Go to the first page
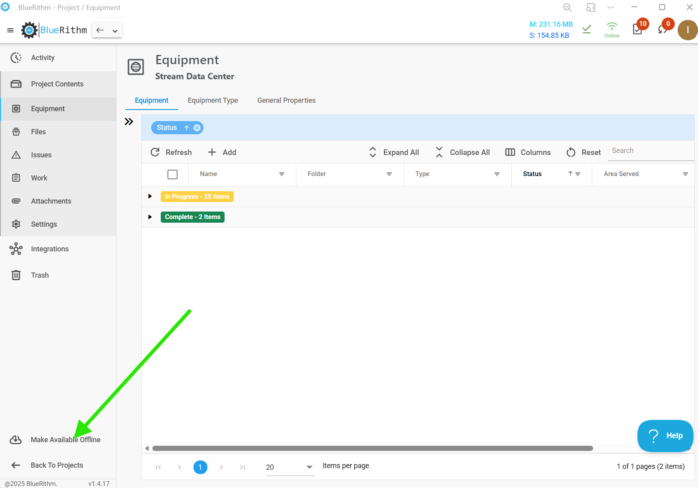Viewport: 698px width, 488px height. pos(158,467)
